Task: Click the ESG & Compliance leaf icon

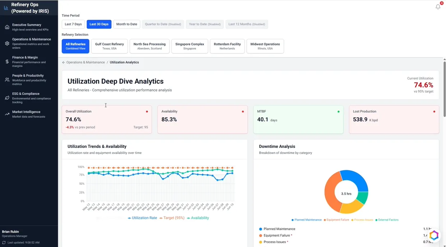Action: [7, 98]
